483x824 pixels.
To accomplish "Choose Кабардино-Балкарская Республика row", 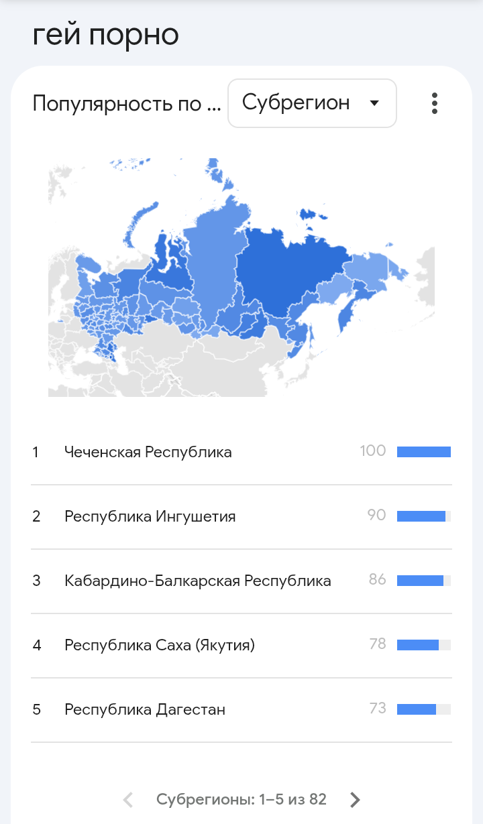I will click(198, 581).
